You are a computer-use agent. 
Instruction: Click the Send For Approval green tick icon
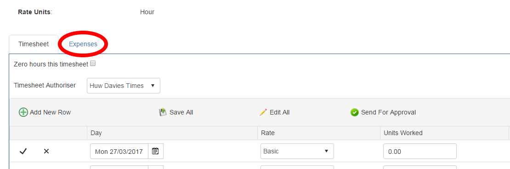click(355, 112)
